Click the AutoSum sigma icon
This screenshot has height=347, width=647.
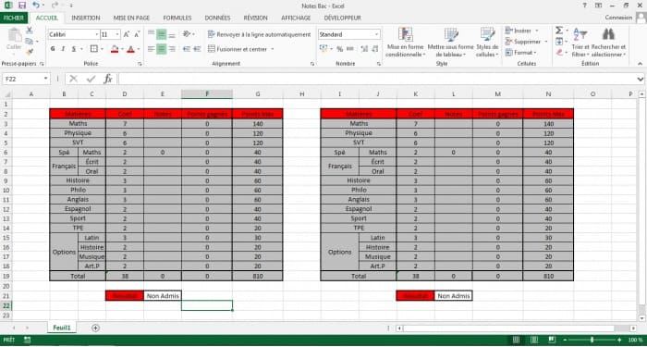[559, 31]
